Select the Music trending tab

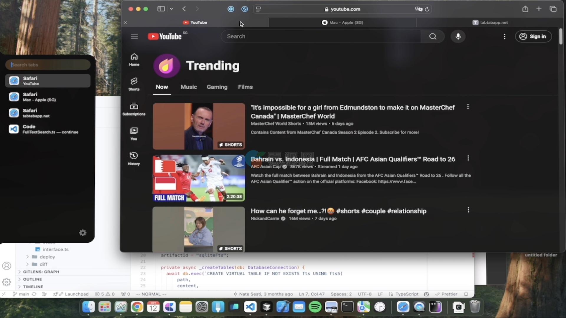pyautogui.click(x=189, y=87)
